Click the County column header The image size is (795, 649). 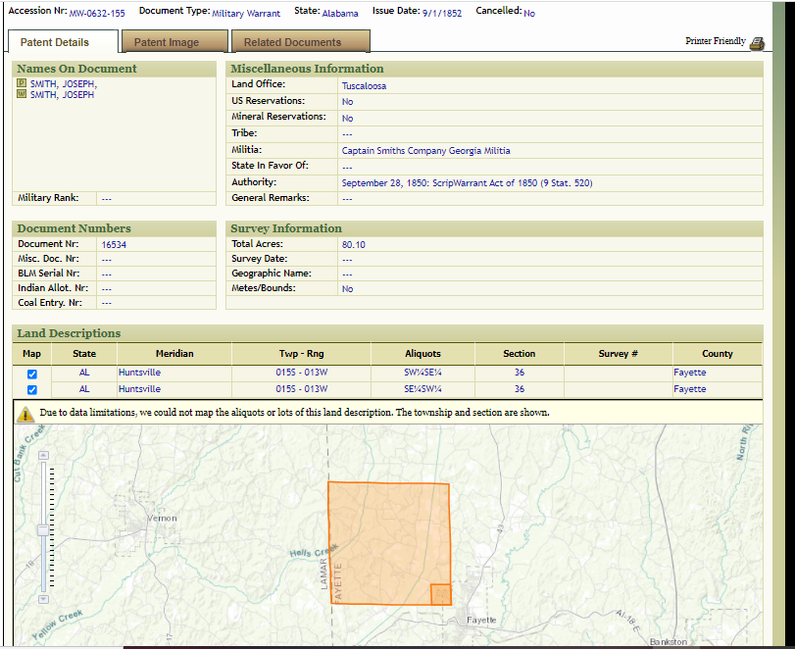click(717, 354)
